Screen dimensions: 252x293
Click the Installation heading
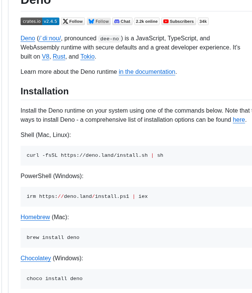[45, 91]
